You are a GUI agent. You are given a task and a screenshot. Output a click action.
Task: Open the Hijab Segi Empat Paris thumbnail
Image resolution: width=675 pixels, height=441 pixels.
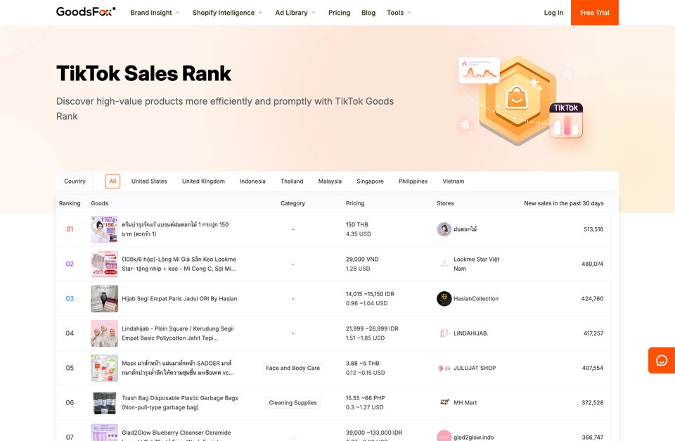[x=104, y=298]
